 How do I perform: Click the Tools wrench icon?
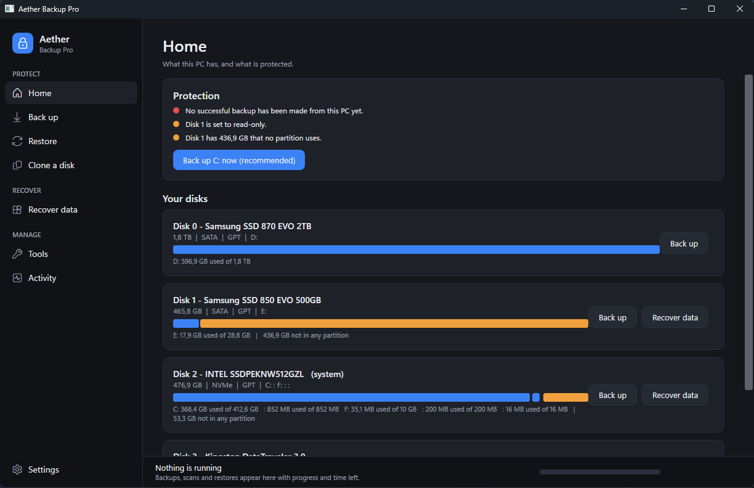coord(17,254)
